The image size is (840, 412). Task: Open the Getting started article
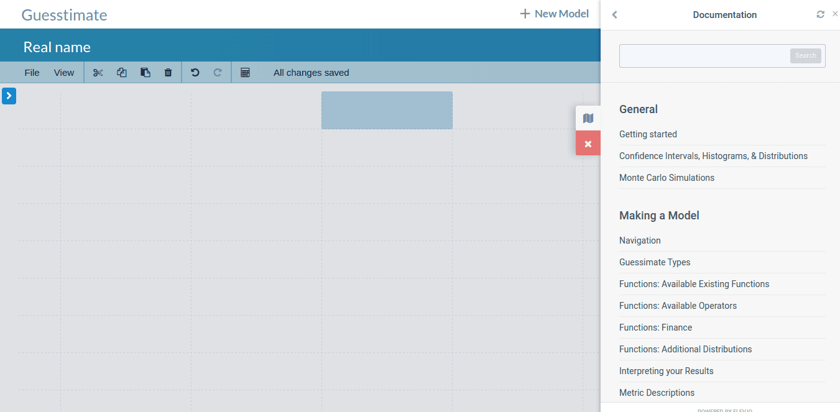648,134
